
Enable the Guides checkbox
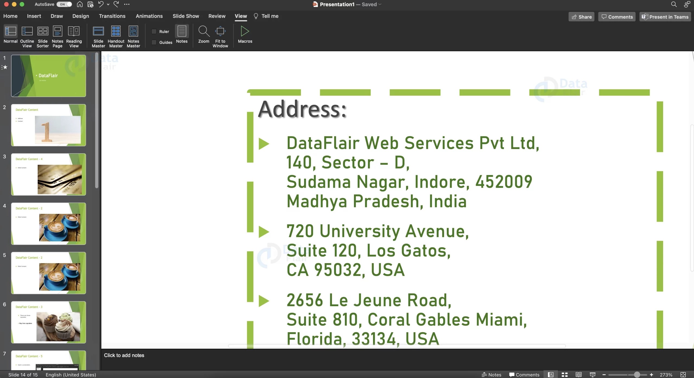(x=153, y=42)
